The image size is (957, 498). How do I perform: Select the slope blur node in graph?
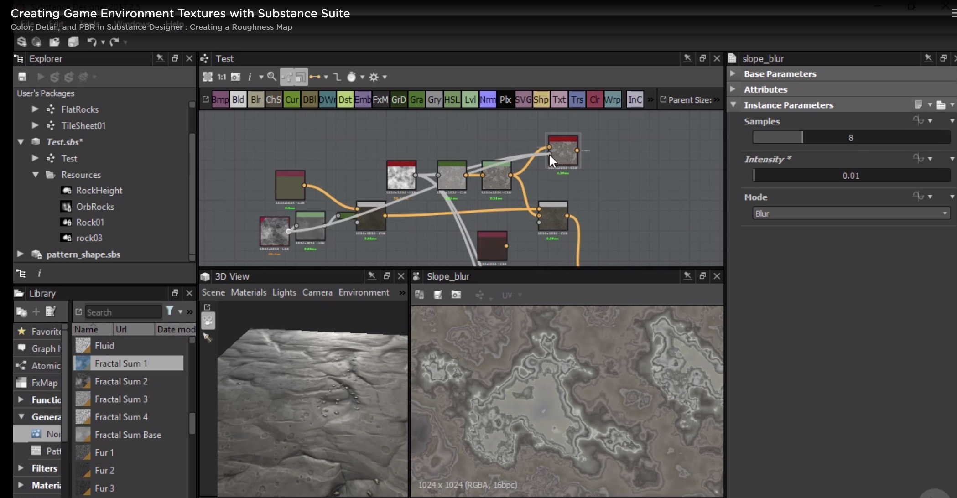click(563, 151)
